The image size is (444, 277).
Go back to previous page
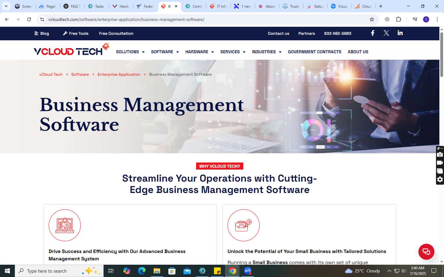(7, 19)
